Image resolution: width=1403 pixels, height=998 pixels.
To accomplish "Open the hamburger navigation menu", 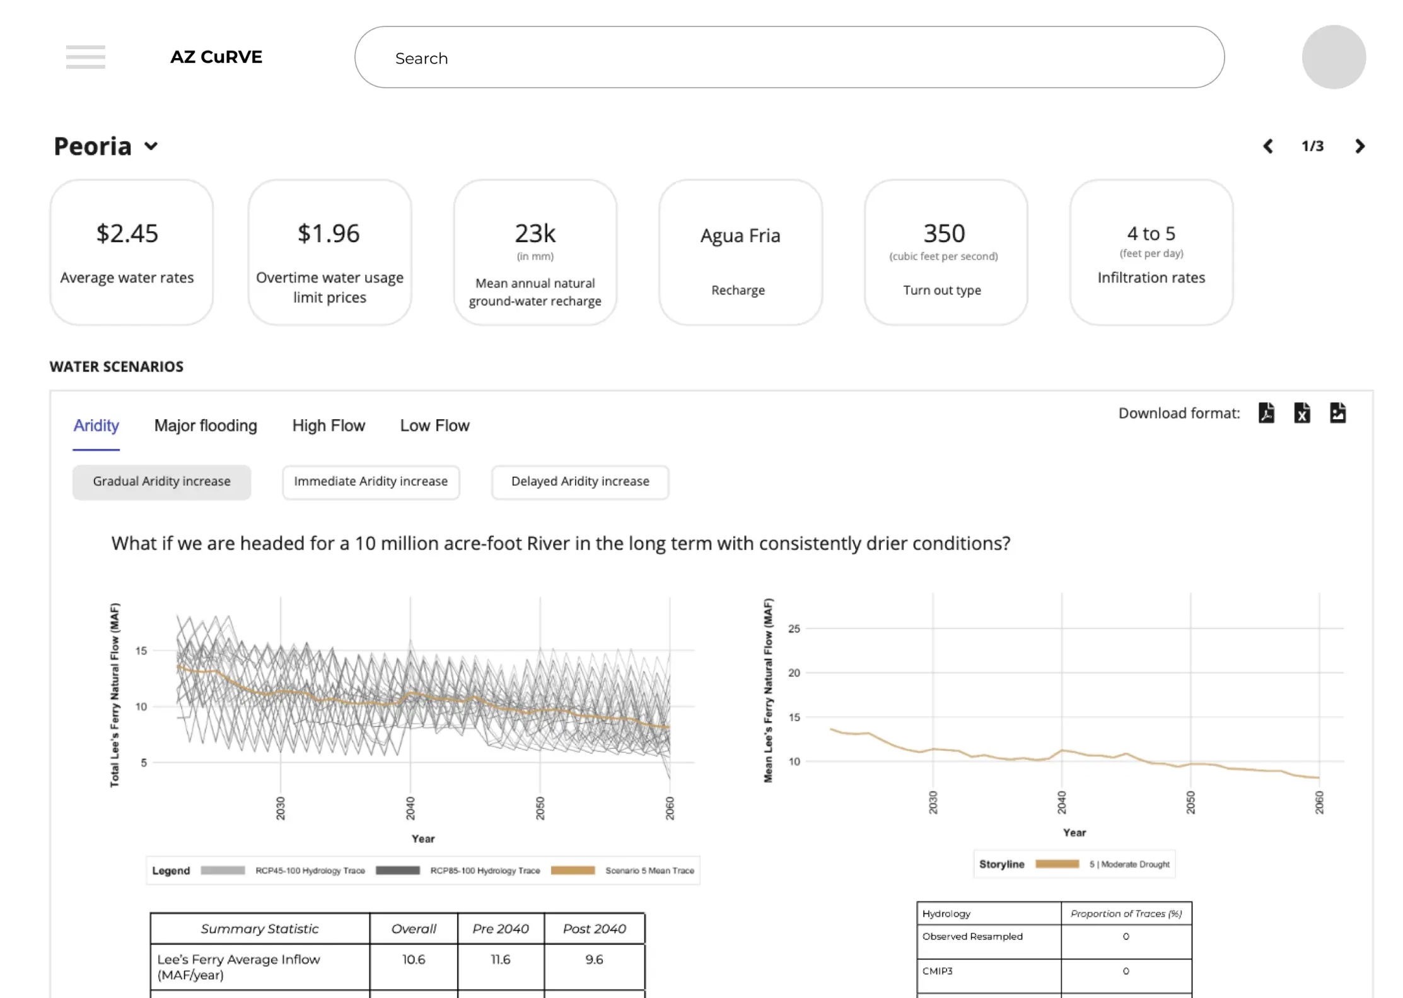I will [x=86, y=57].
